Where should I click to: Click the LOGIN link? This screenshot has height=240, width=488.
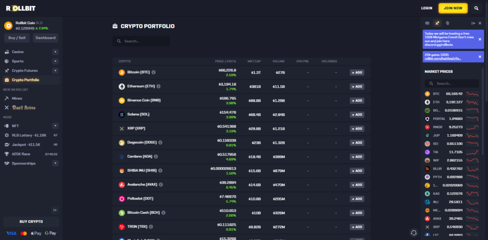click(x=427, y=9)
